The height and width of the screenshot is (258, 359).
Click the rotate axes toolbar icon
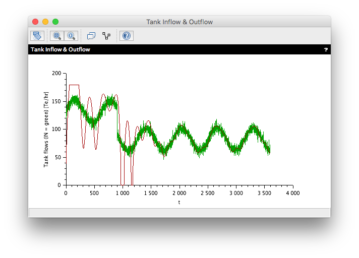point(37,36)
